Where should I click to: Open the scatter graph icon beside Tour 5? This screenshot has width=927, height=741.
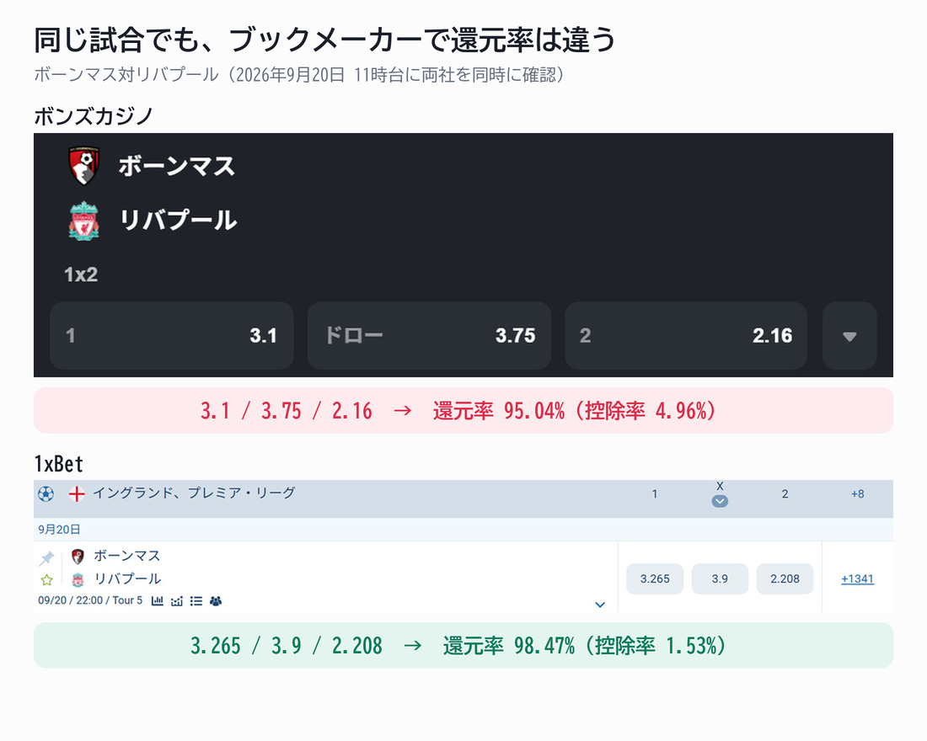pyautogui.click(x=177, y=601)
